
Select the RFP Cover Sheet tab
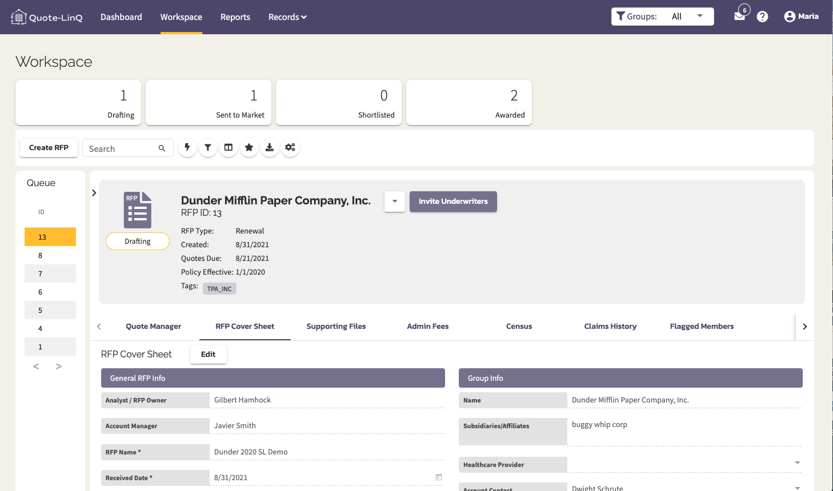(x=245, y=327)
